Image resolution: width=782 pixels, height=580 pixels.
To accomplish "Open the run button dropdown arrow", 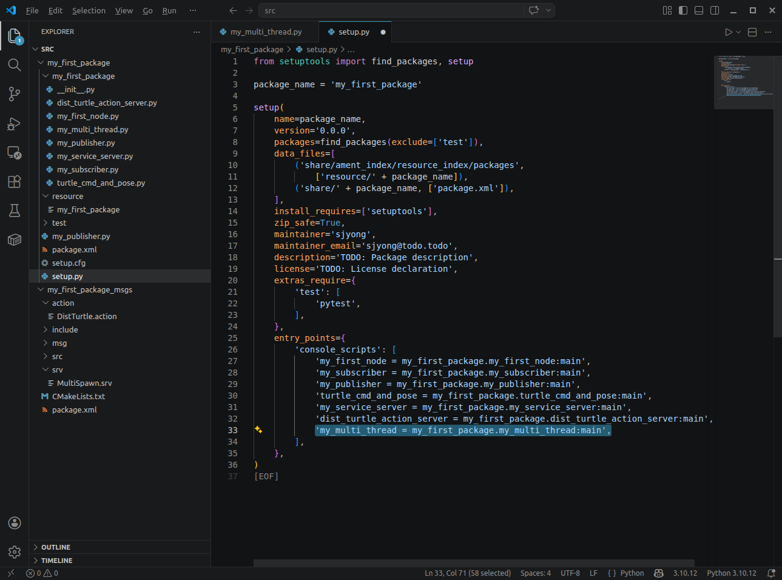I will tap(738, 32).
